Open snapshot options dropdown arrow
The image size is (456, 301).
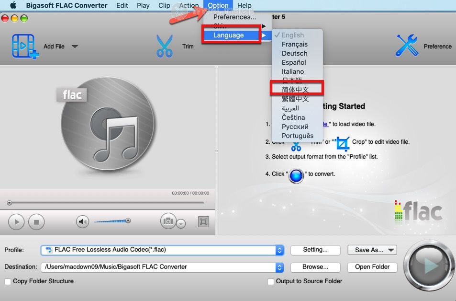(x=181, y=223)
